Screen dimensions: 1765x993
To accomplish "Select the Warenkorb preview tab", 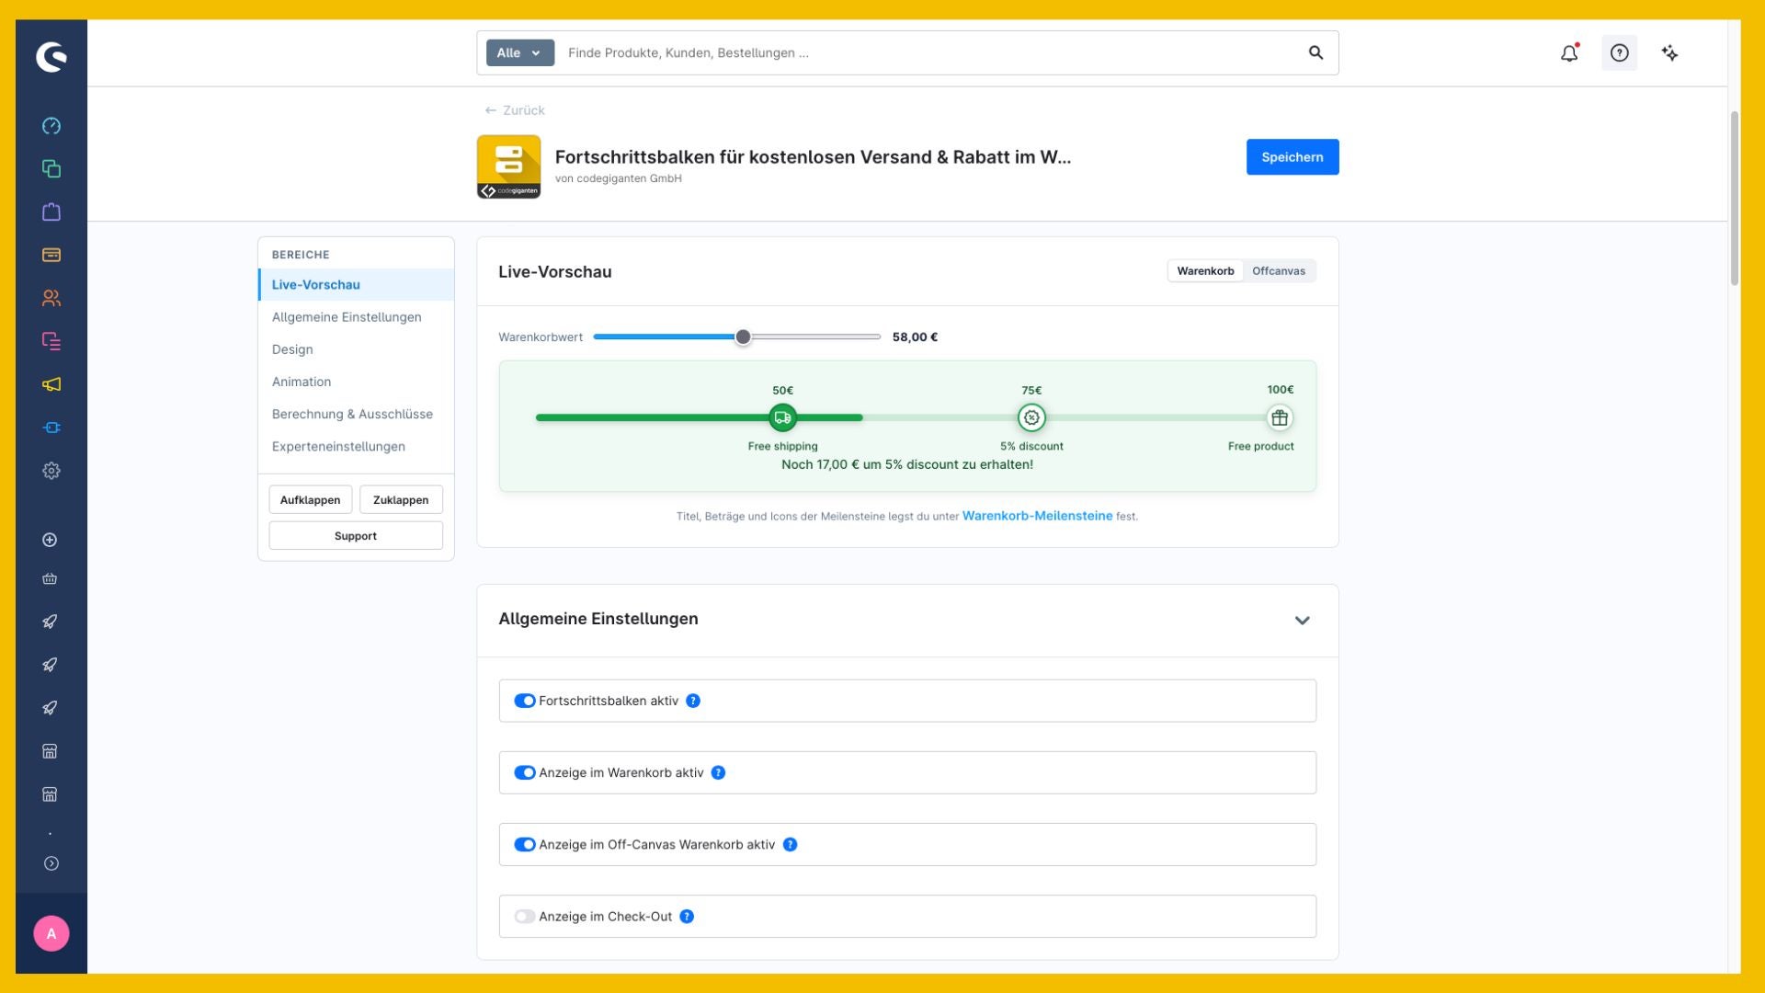I will point(1205,270).
